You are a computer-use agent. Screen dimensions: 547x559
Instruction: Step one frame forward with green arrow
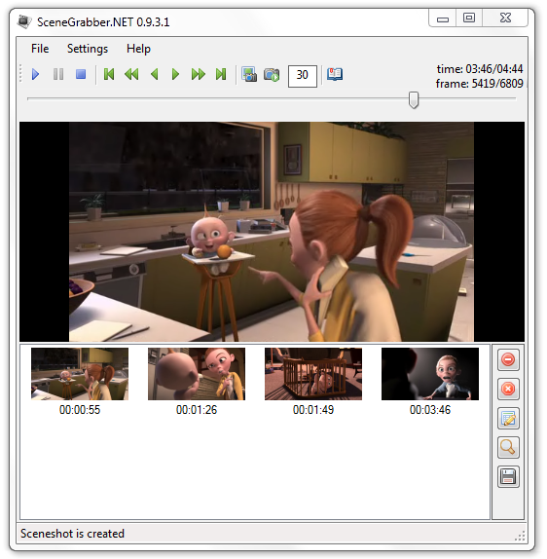tap(175, 75)
